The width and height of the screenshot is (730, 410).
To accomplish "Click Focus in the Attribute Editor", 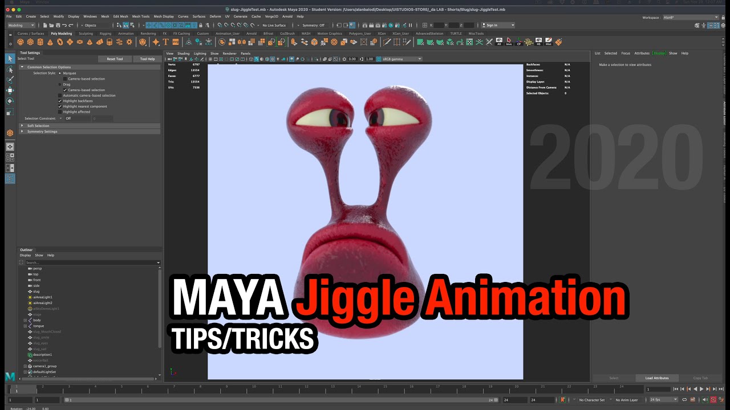I will coord(626,53).
